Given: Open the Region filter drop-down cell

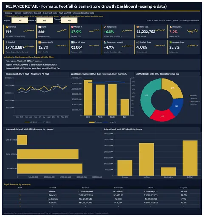Looking at the screenshot, I should pos(20,20).
